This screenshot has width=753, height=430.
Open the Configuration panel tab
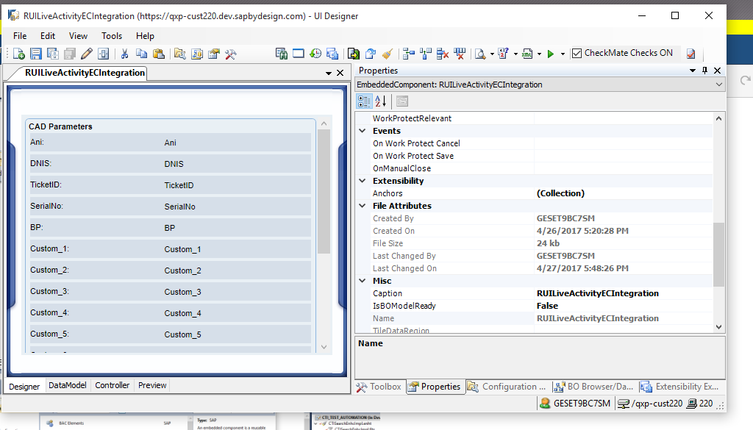507,387
